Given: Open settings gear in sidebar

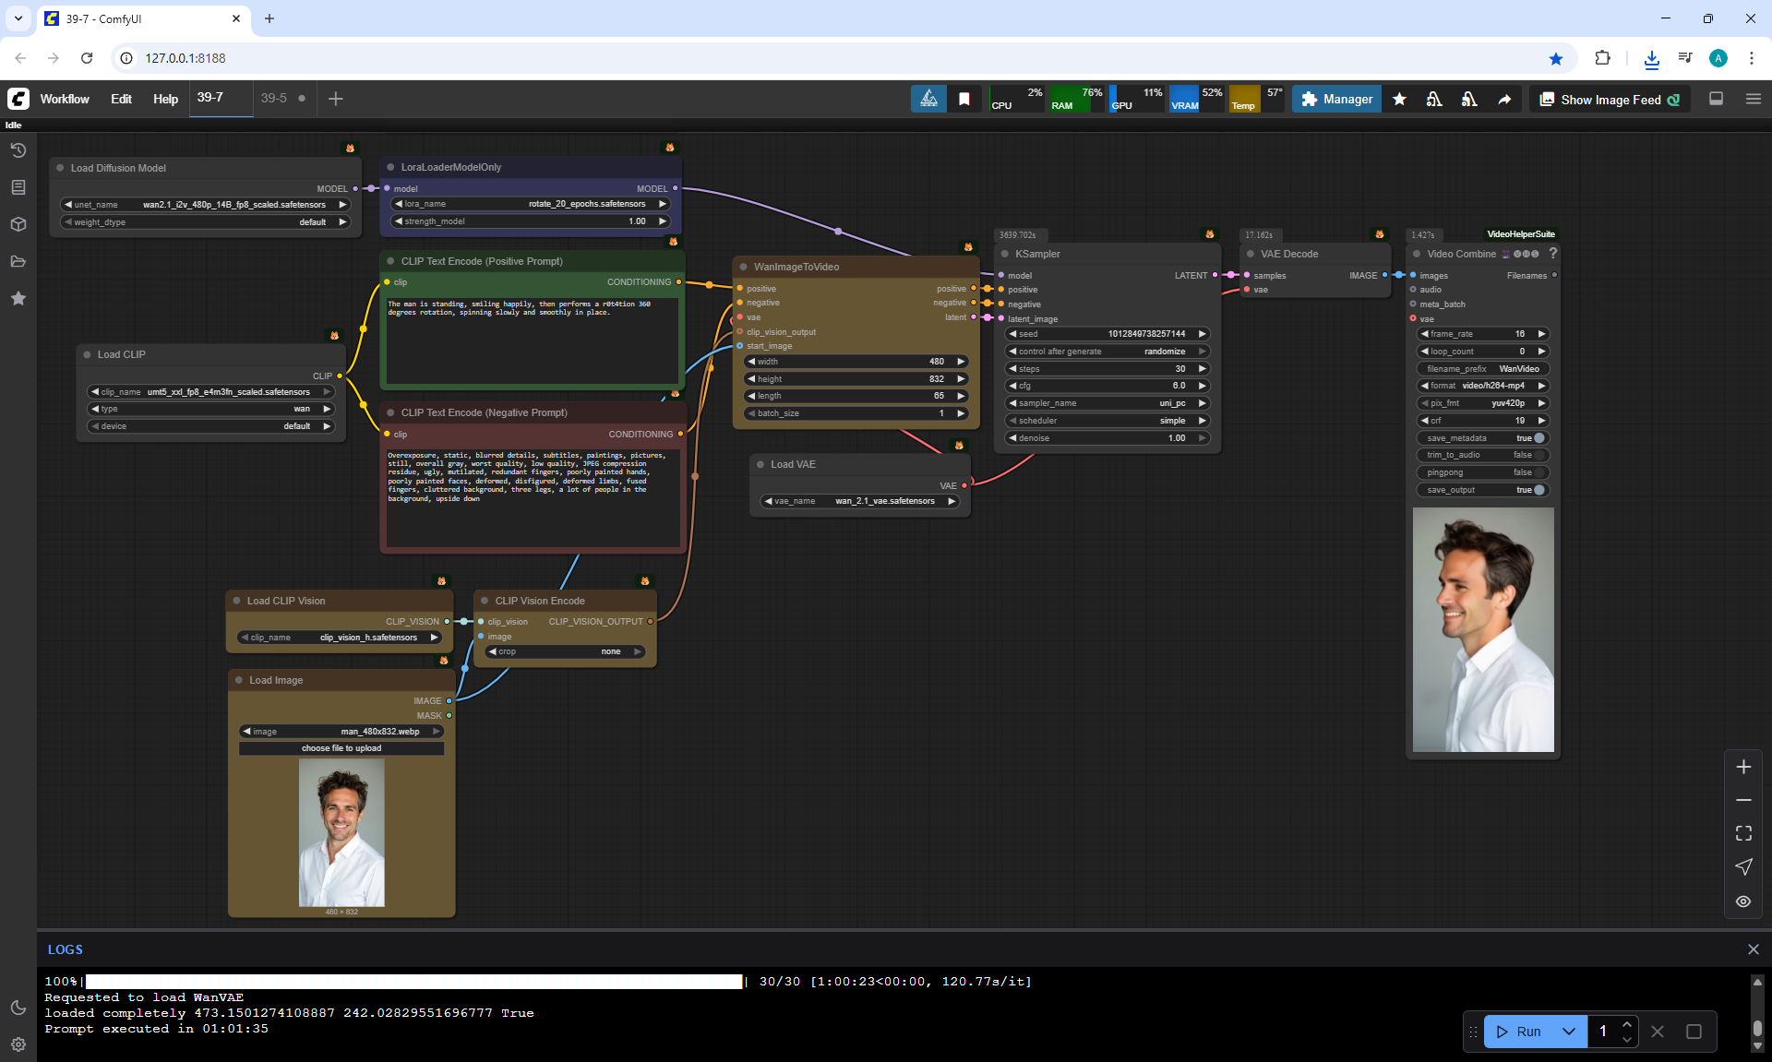Looking at the screenshot, I should point(18,1044).
